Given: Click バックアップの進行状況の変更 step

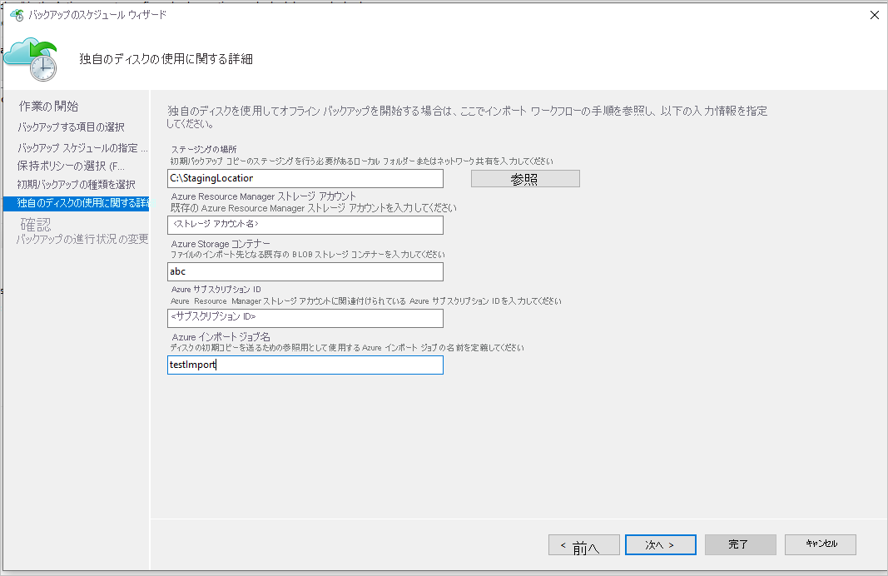Looking at the screenshot, I should click(x=82, y=239).
